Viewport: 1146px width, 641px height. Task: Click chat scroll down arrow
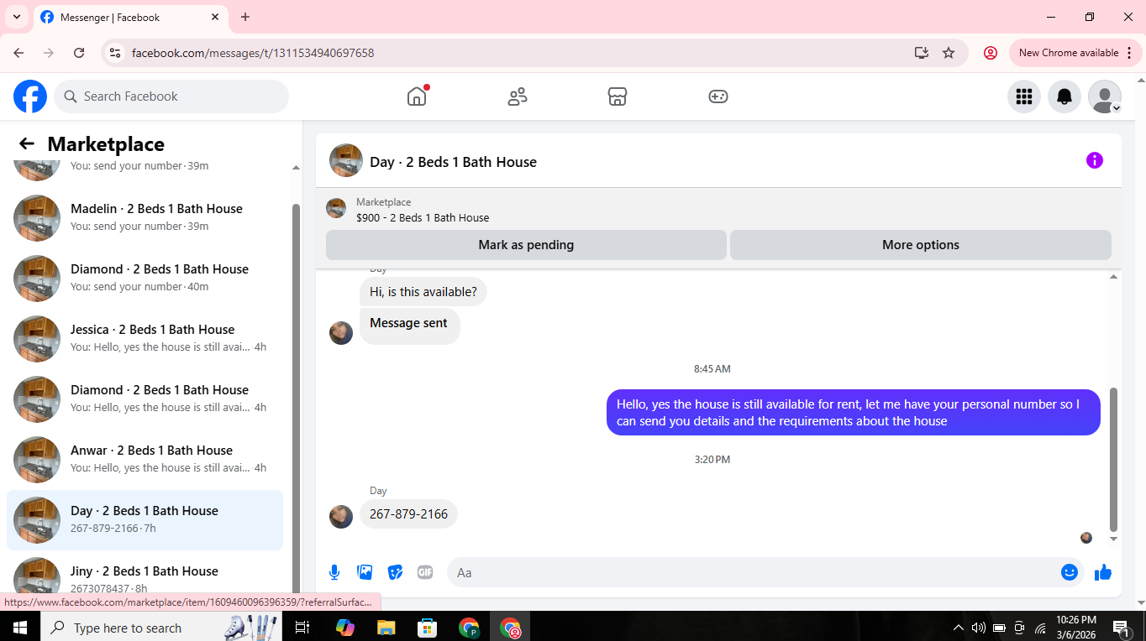(x=1114, y=539)
